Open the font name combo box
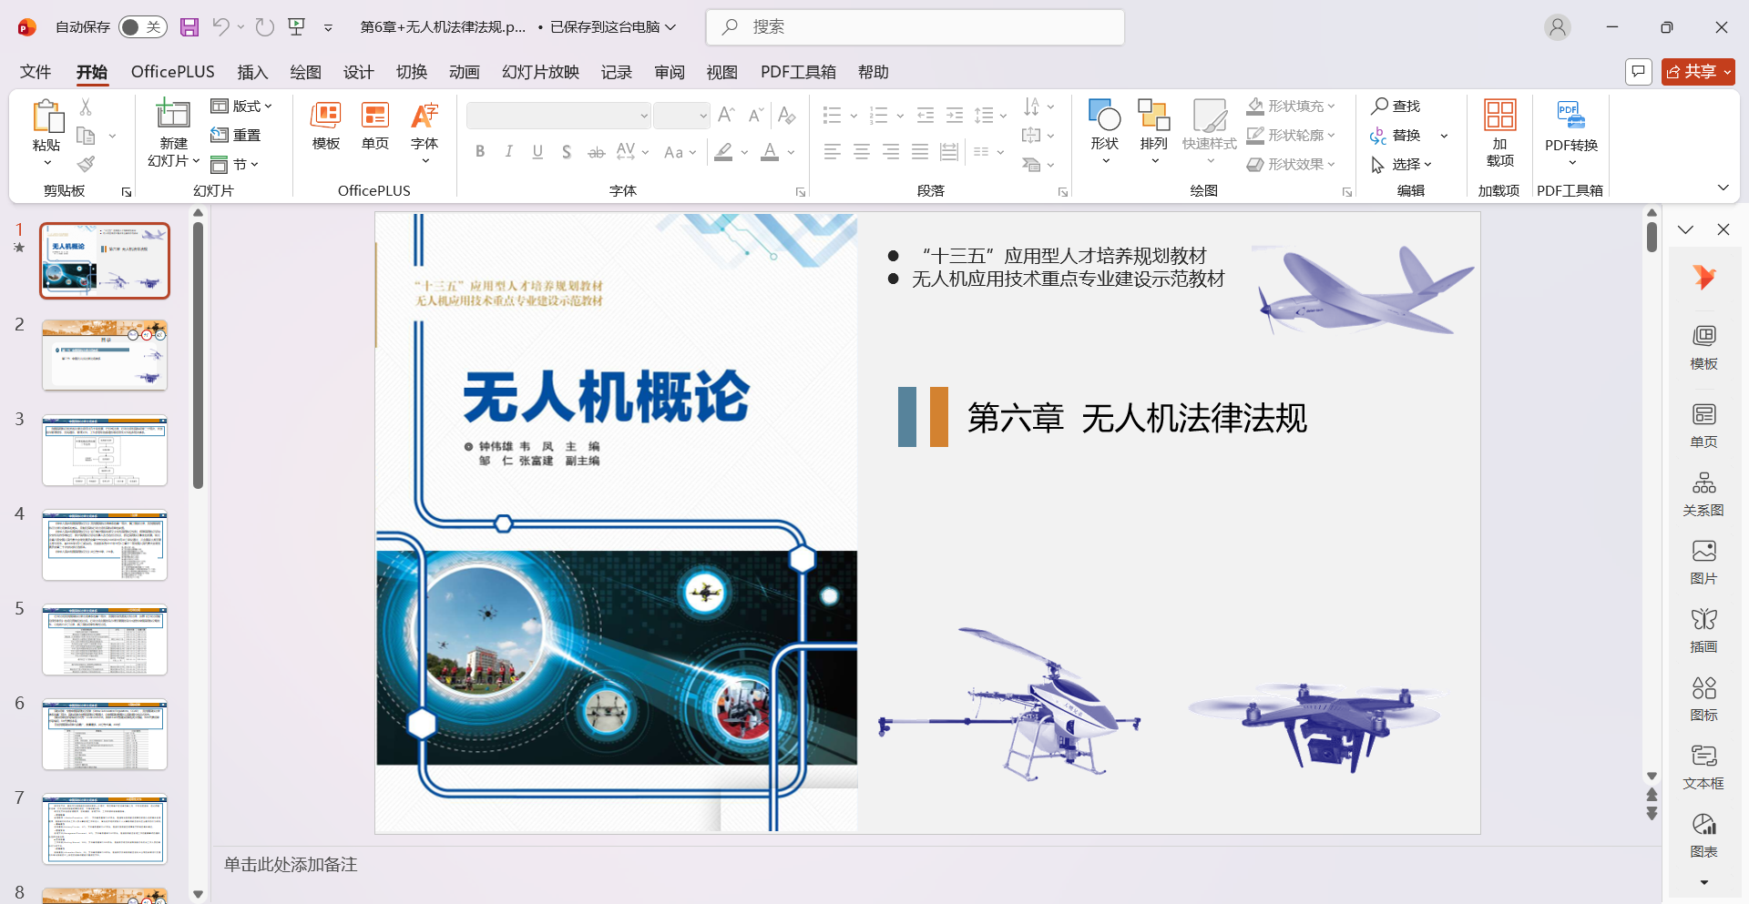Viewport: 1749px width, 904px height. tap(558, 116)
